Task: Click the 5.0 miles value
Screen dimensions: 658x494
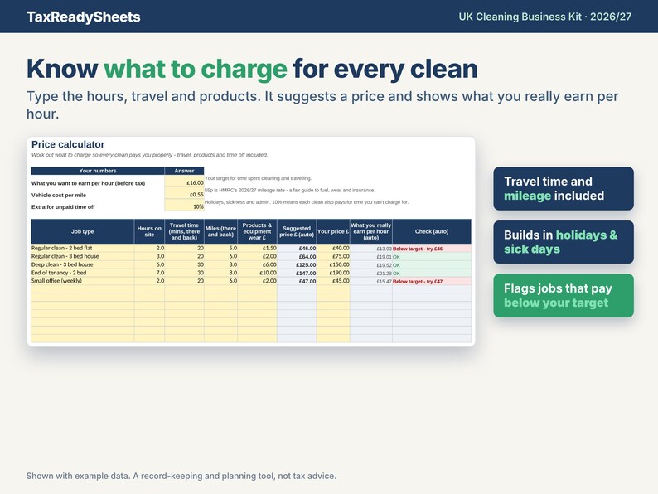Action: click(x=220, y=248)
